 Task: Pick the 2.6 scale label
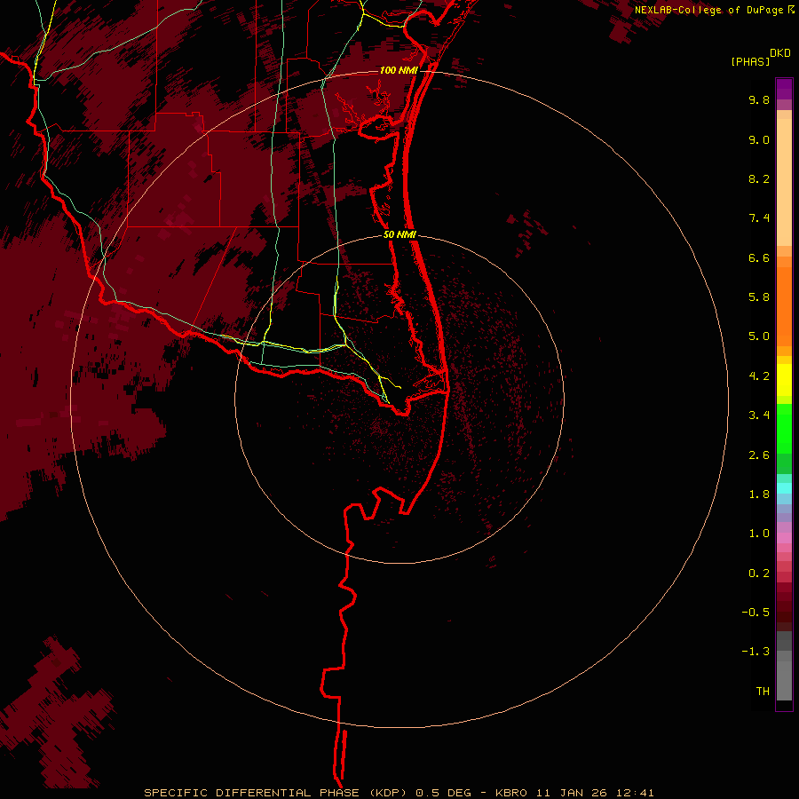tap(759, 455)
